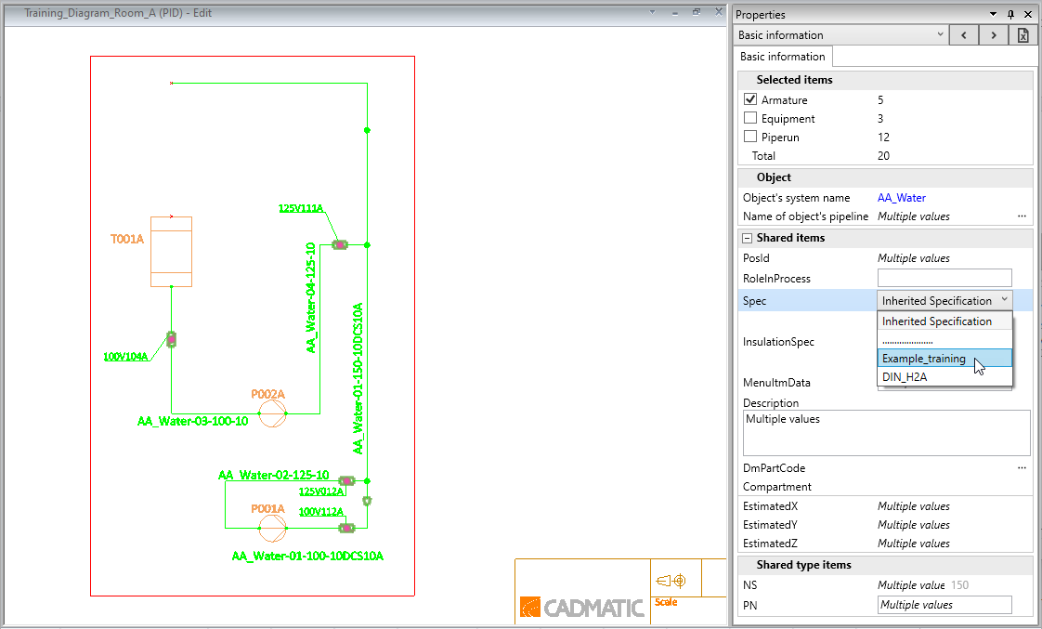Check the Equipment checkbox
Image resolution: width=1042 pixels, height=629 pixels.
click(x=750, y=118)
